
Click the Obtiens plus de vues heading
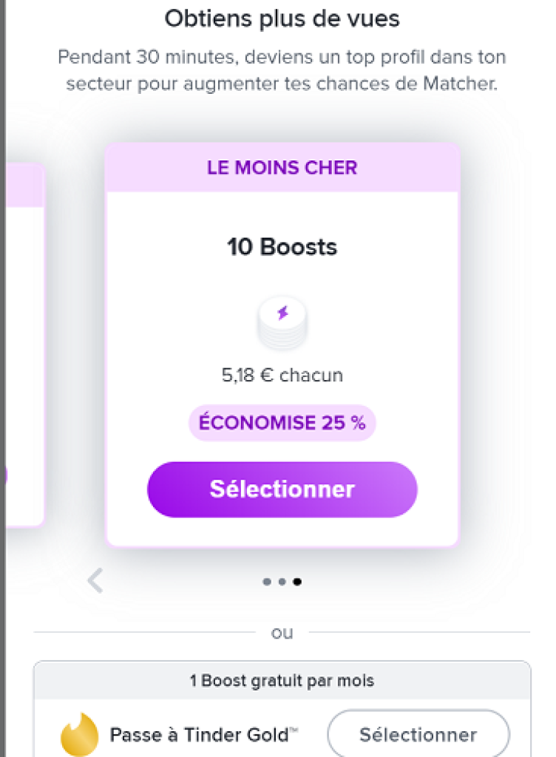[x=282, y=18]
